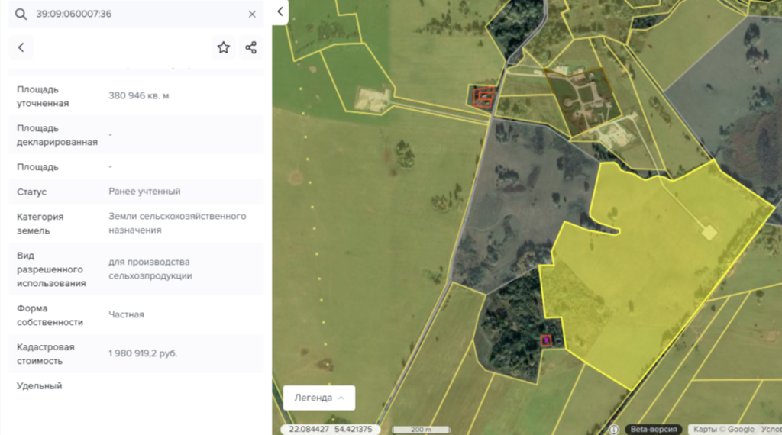Share the parcel via share icon
The width and height of the screenshot is (782, 435).
click(x=250, y=47)
